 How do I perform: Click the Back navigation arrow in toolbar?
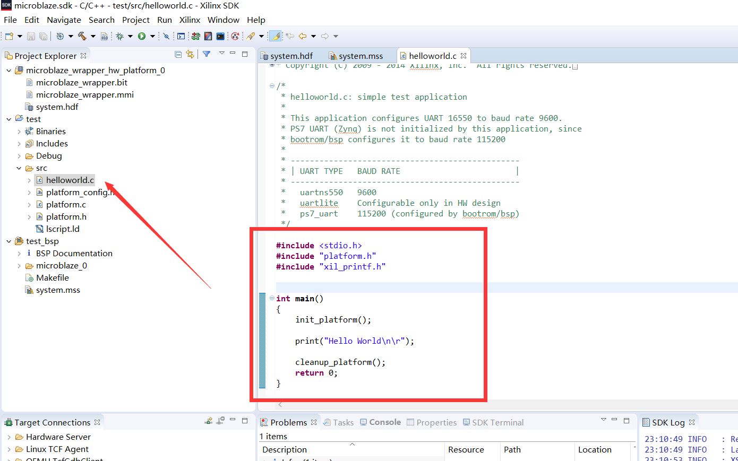303,36
